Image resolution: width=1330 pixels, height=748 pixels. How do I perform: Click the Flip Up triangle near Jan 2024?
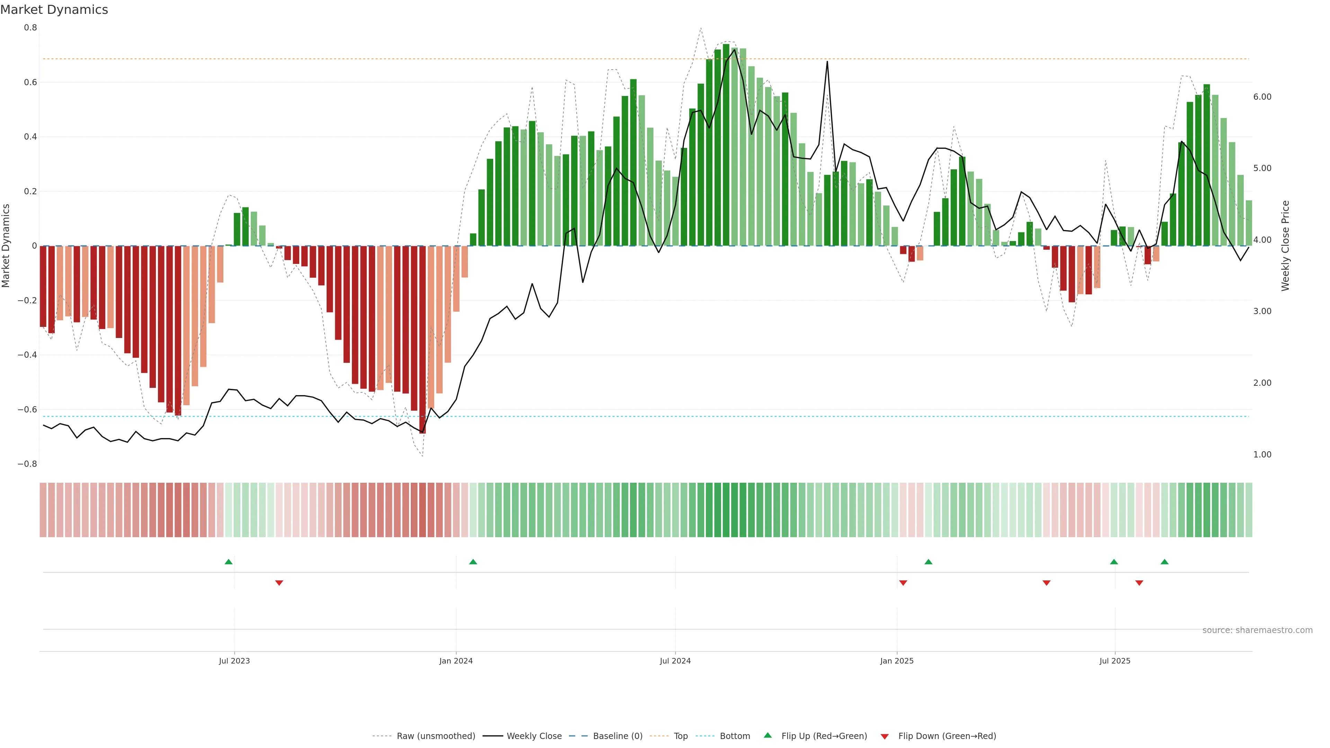[473, 562]
